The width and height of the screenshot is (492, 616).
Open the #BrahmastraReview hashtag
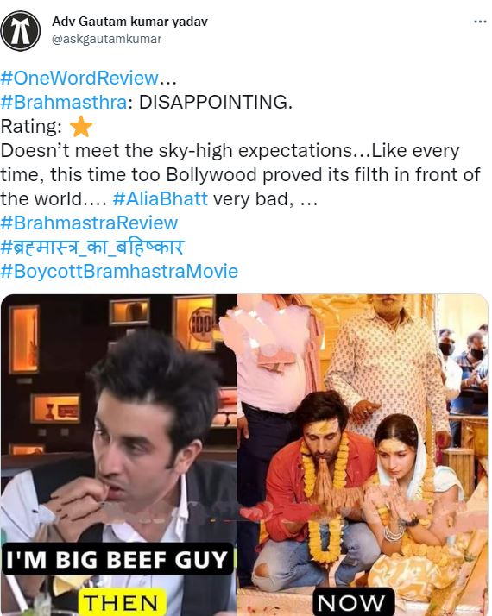coord(89,223)
